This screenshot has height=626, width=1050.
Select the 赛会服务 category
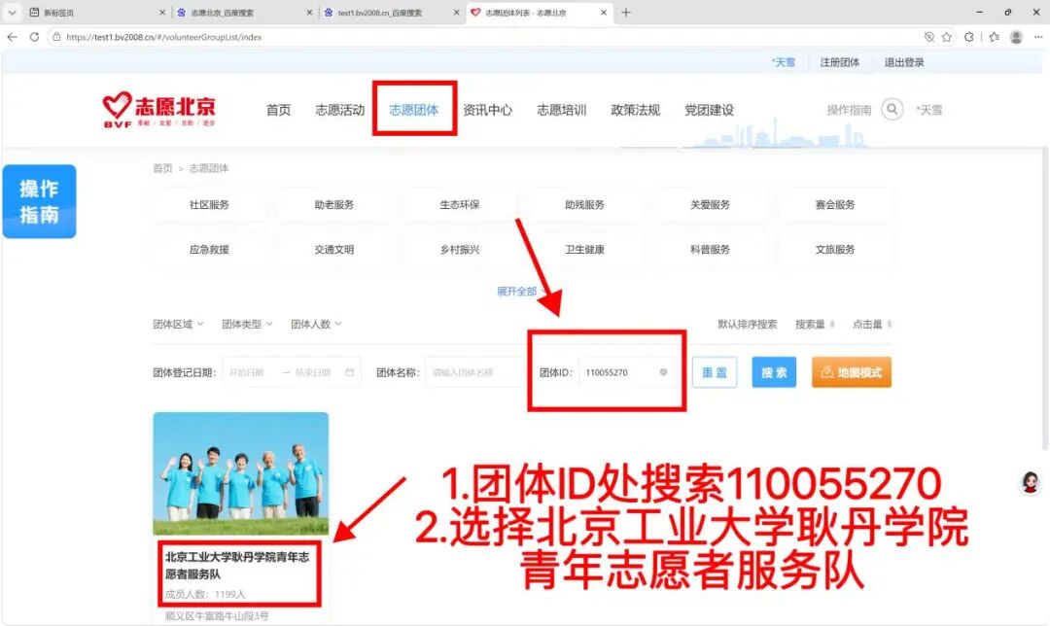coord(835,205)
